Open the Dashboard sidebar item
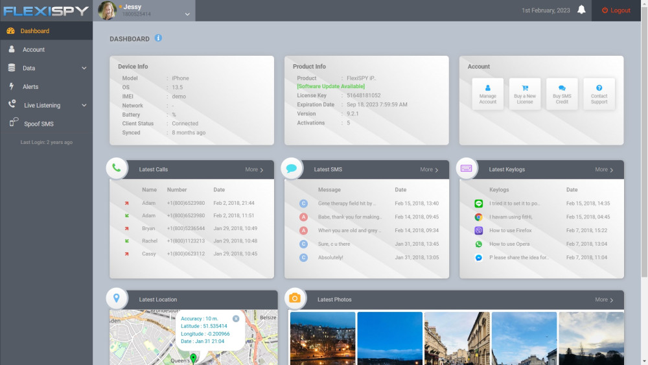 coord(46,31)
